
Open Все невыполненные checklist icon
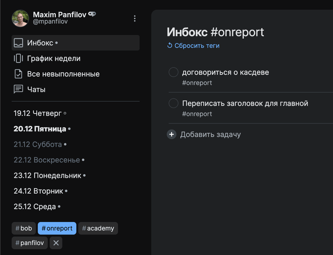[18, 74]
